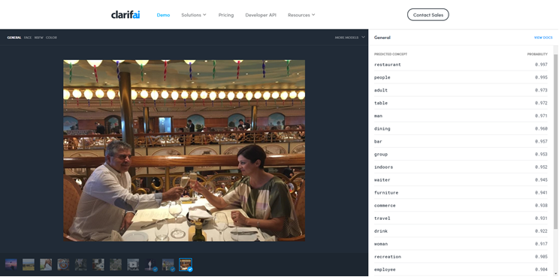Go to Developer API page

(261, 15)
